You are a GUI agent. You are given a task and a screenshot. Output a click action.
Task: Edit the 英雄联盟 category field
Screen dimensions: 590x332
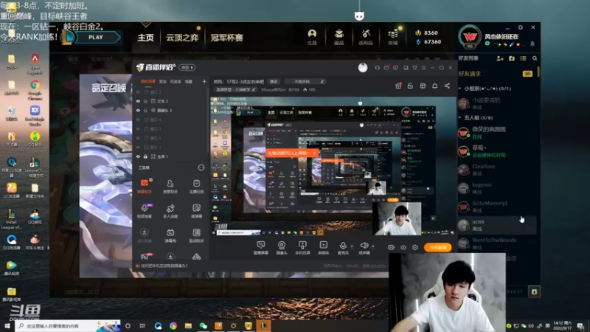pyautogui.click(x=236, y=89)
